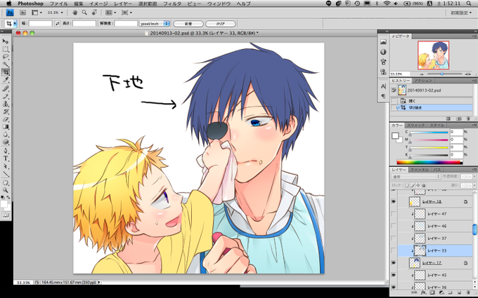This screenshot has height=298, width=478.
Task: Switch to the スウォッチ tab
Action: point(416,126)
